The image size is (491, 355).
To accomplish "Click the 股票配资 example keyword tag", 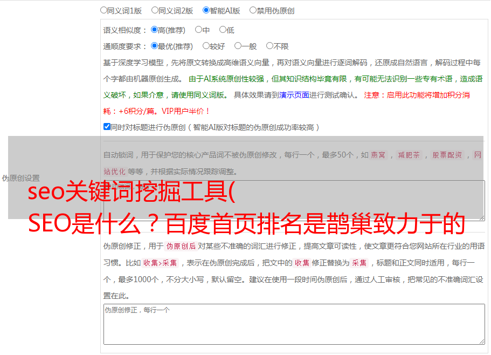I will pyautogui.click(x=447, y=155).
